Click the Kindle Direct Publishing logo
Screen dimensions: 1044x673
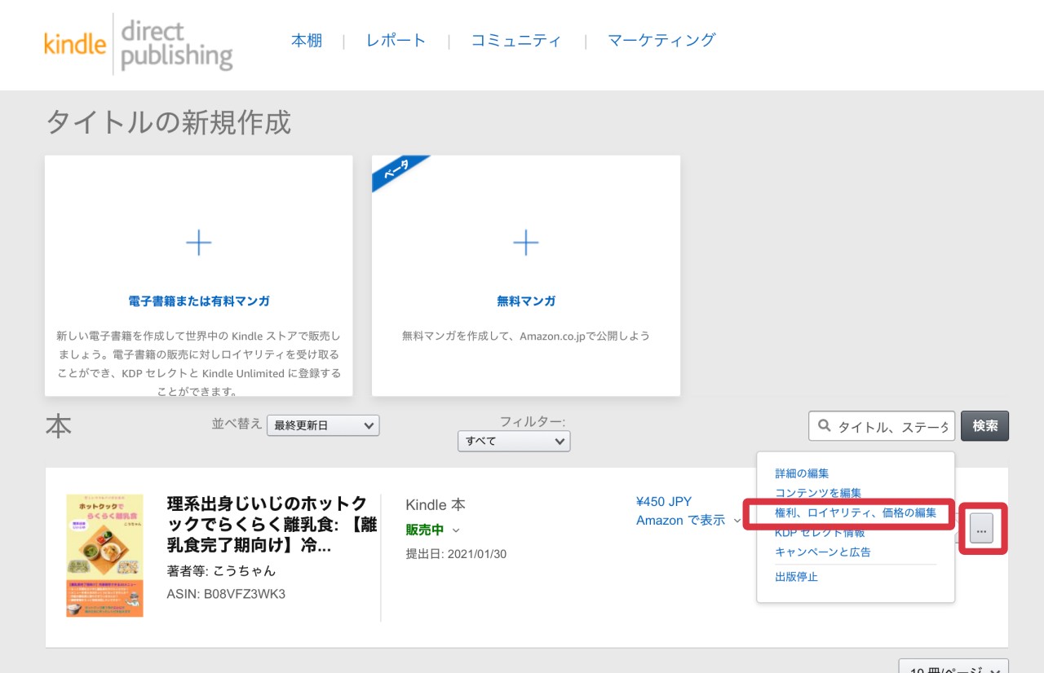pos(139,45)
